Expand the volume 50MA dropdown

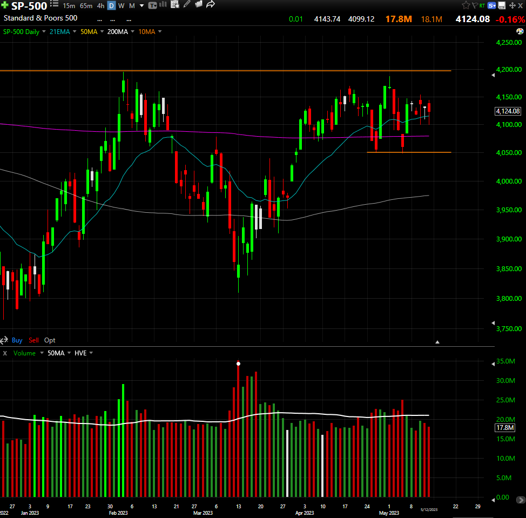[69, 353]
